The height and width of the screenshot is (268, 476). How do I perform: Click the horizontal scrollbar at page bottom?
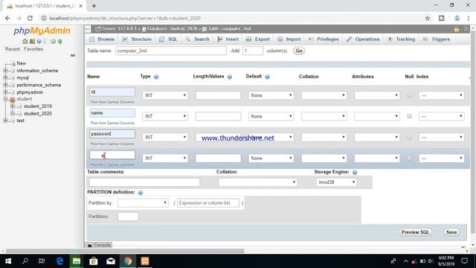click(x=125, y=251)
